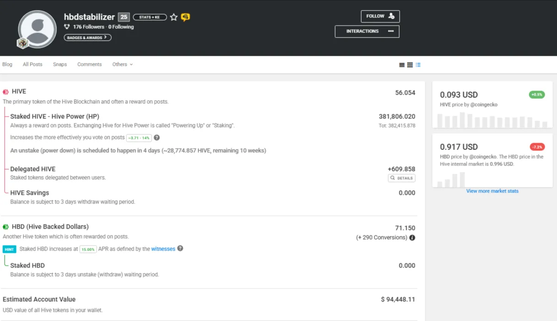Click the Tot: 382,415.878 value
Viewport: 557px width, 321px height.
coord(397,126)
